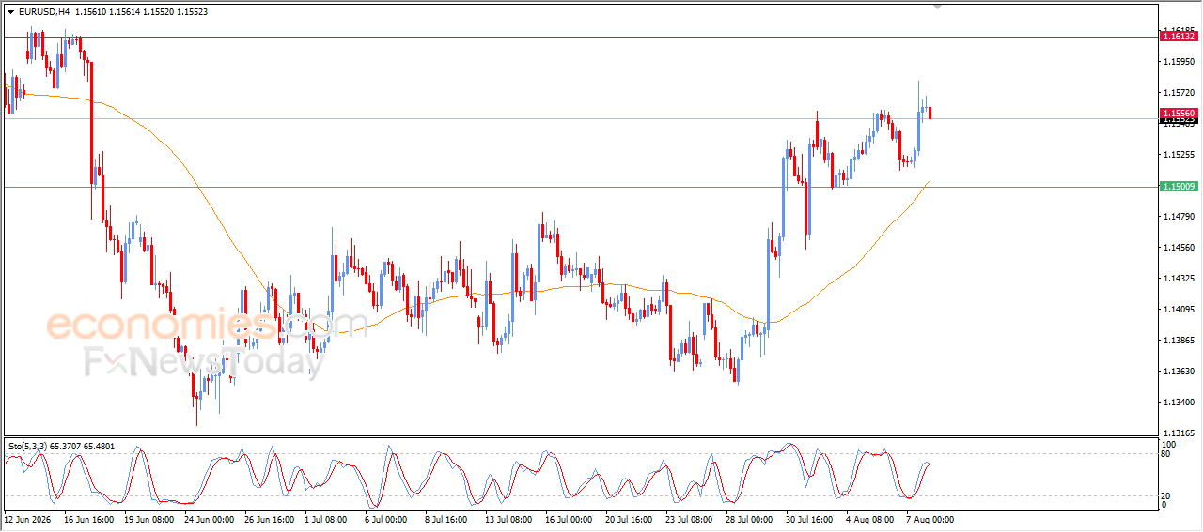Select the last red candle on chart
1203x532 pixels.
coord(930,112)
